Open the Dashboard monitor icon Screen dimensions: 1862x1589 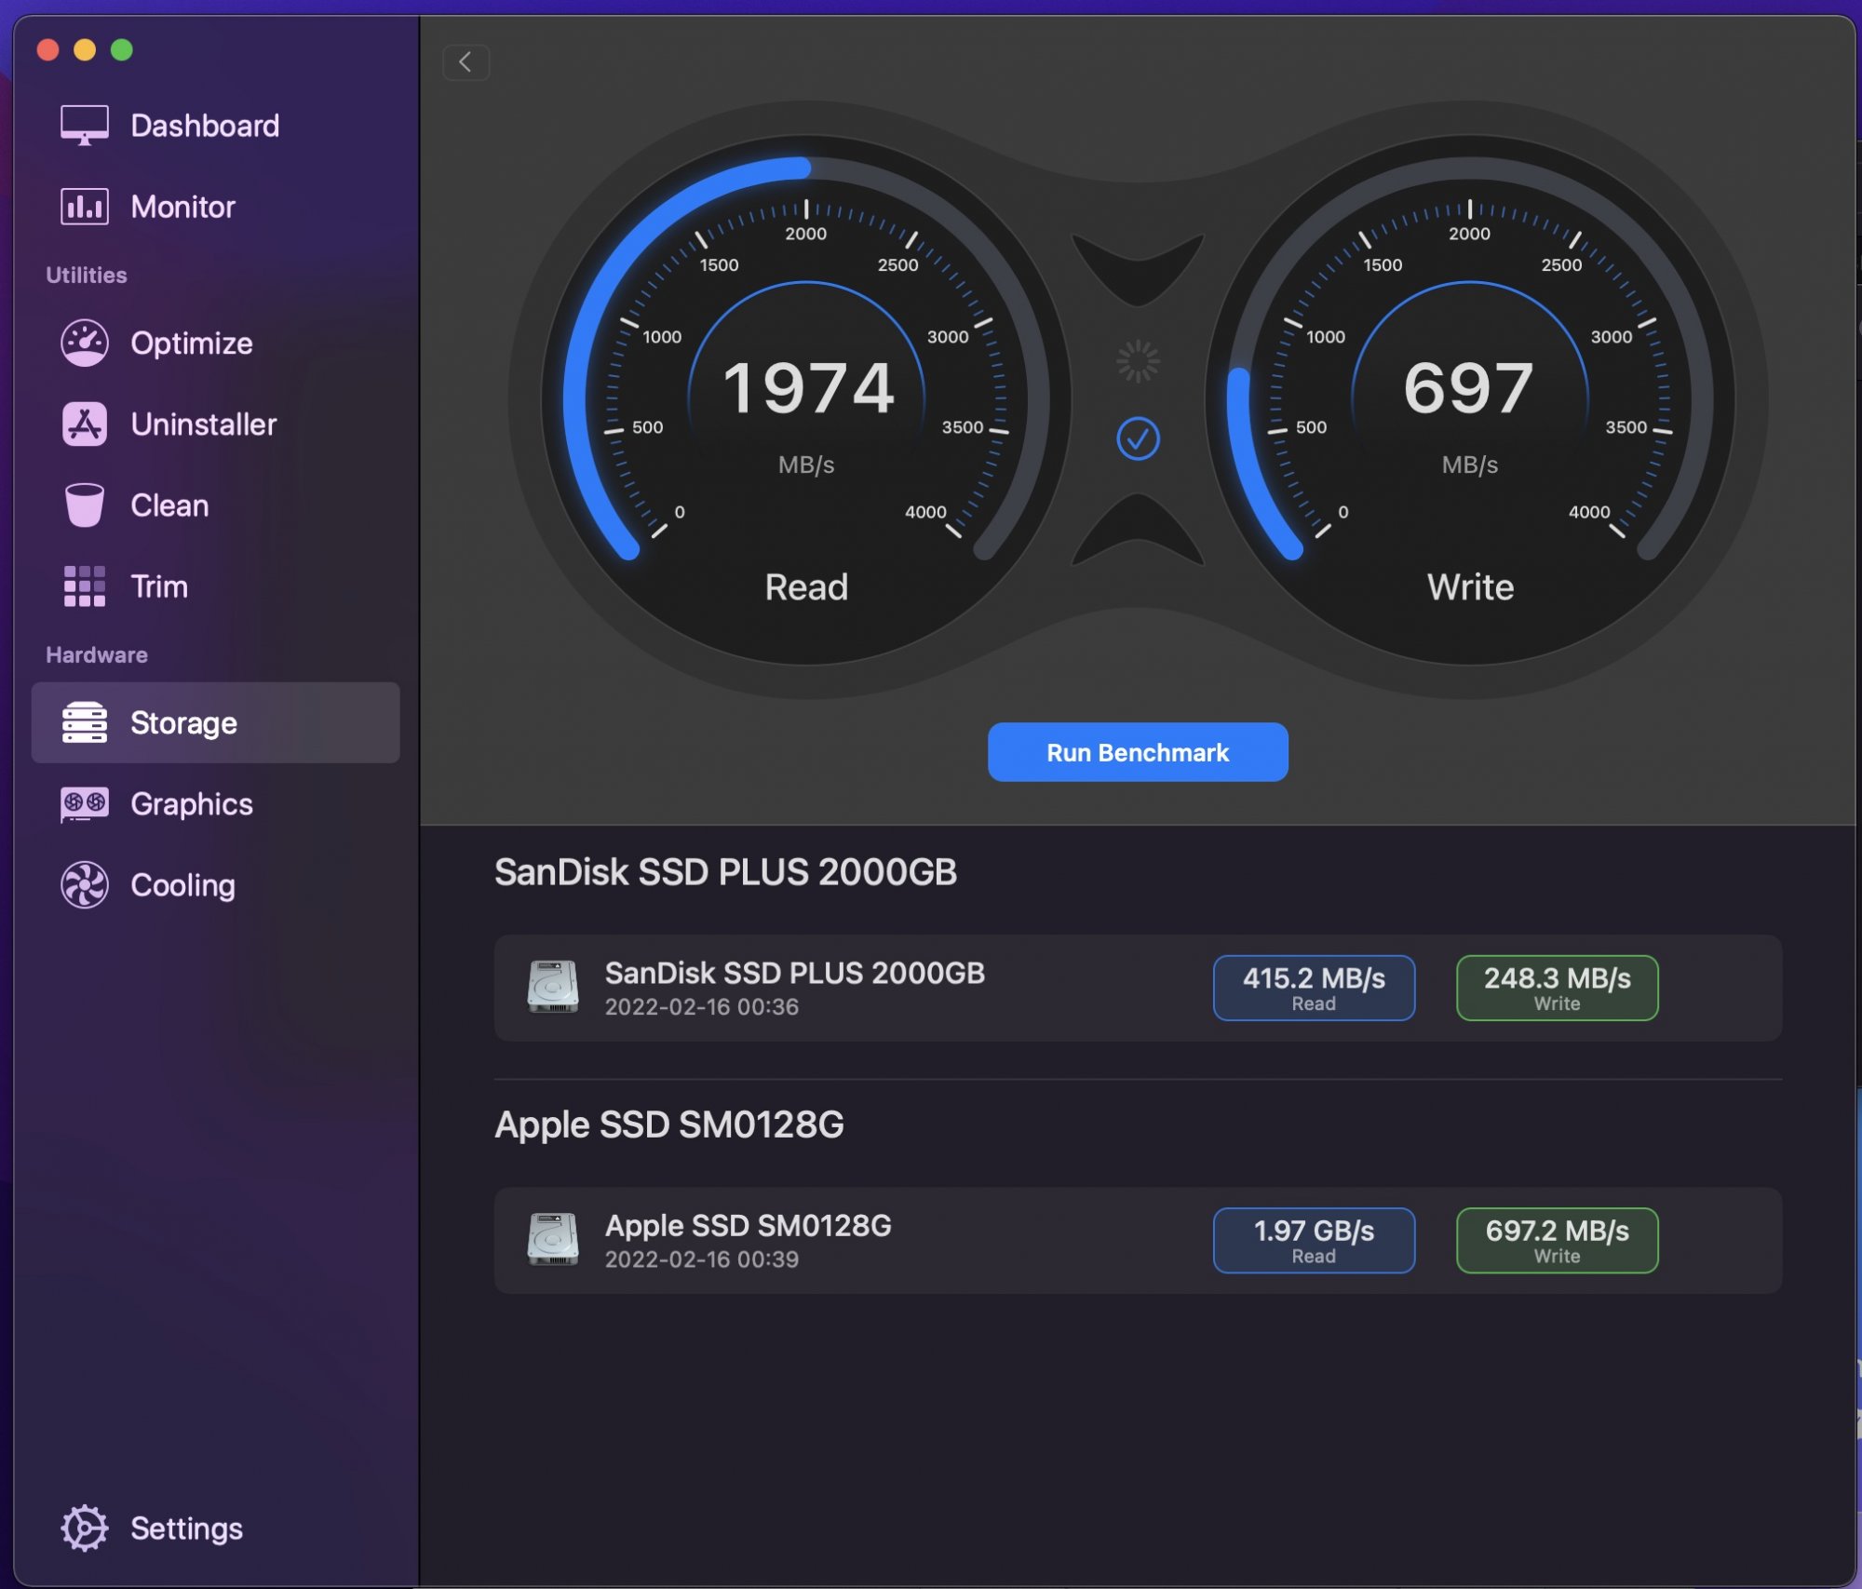pos(84,126)
